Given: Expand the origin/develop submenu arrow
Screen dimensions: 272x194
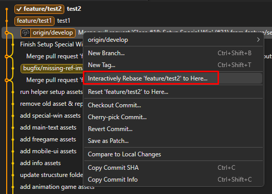Looking at the screenshot, I should (258, 40).
